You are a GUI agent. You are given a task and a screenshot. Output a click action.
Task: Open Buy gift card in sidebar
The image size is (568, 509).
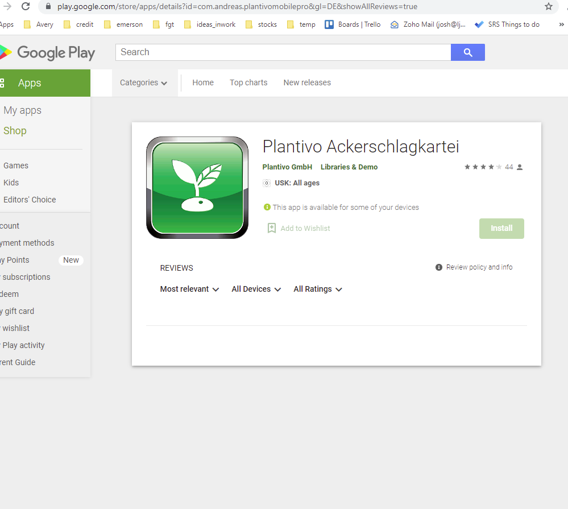pyautogui.click(x=17, y=311)
